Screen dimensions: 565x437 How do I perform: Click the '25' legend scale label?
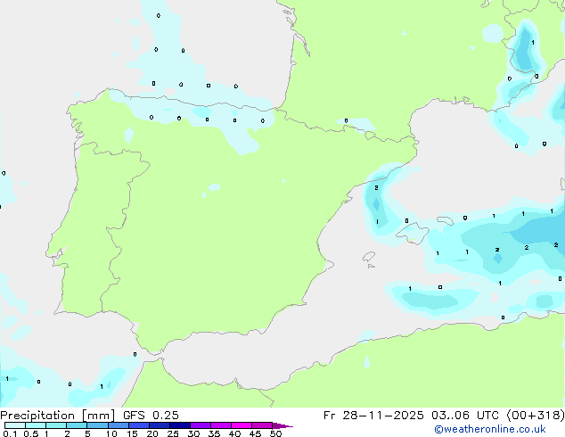[173, 433]
